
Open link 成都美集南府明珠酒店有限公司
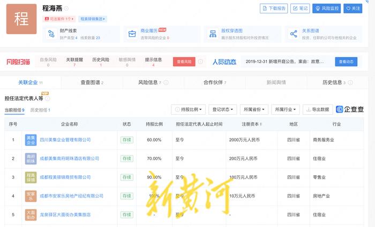[x=69, y=159]
